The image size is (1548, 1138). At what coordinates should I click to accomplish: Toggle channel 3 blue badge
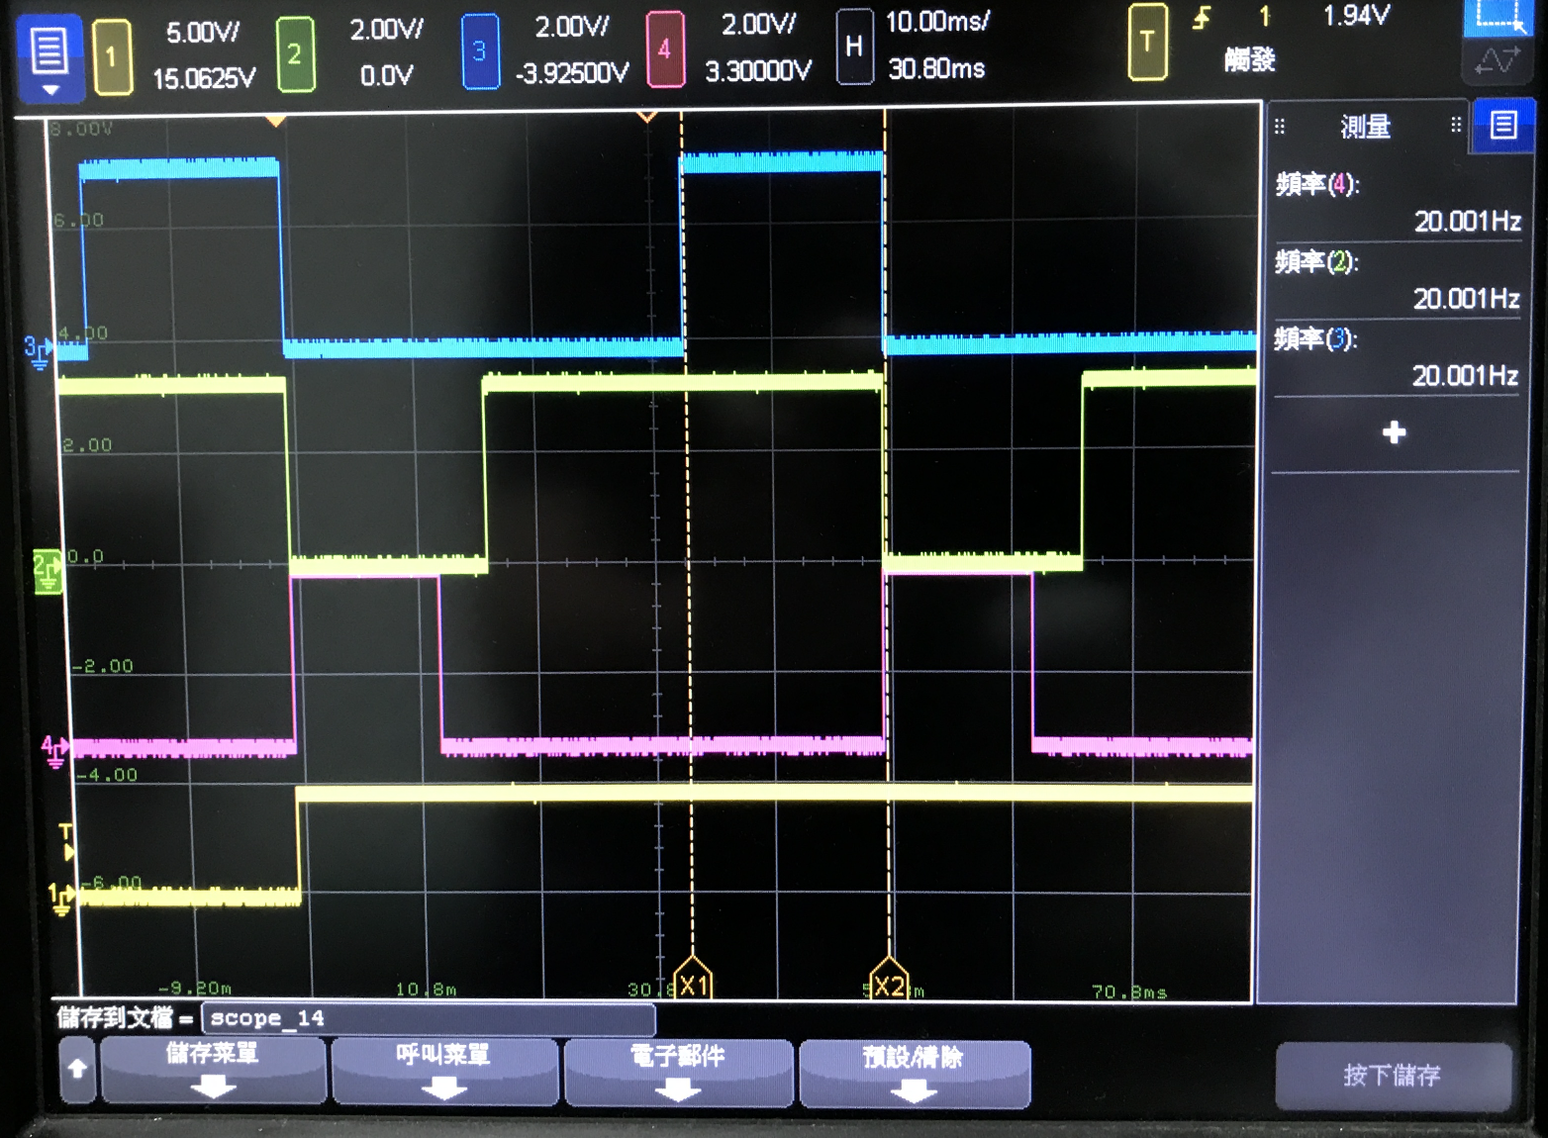479,52
